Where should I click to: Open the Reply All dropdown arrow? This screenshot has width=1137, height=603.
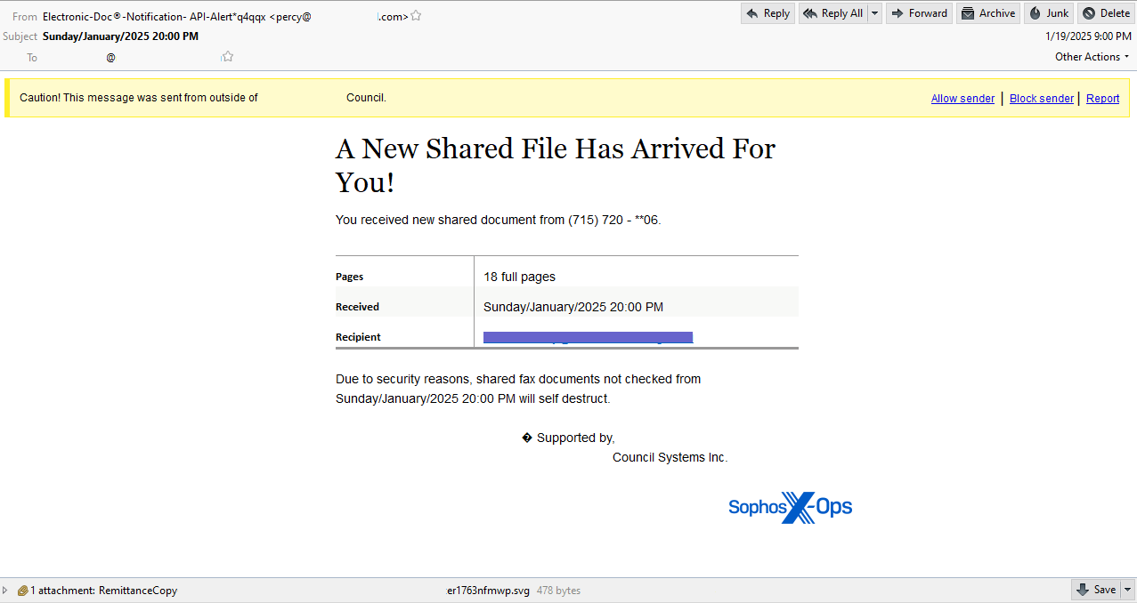click(874, 13)
